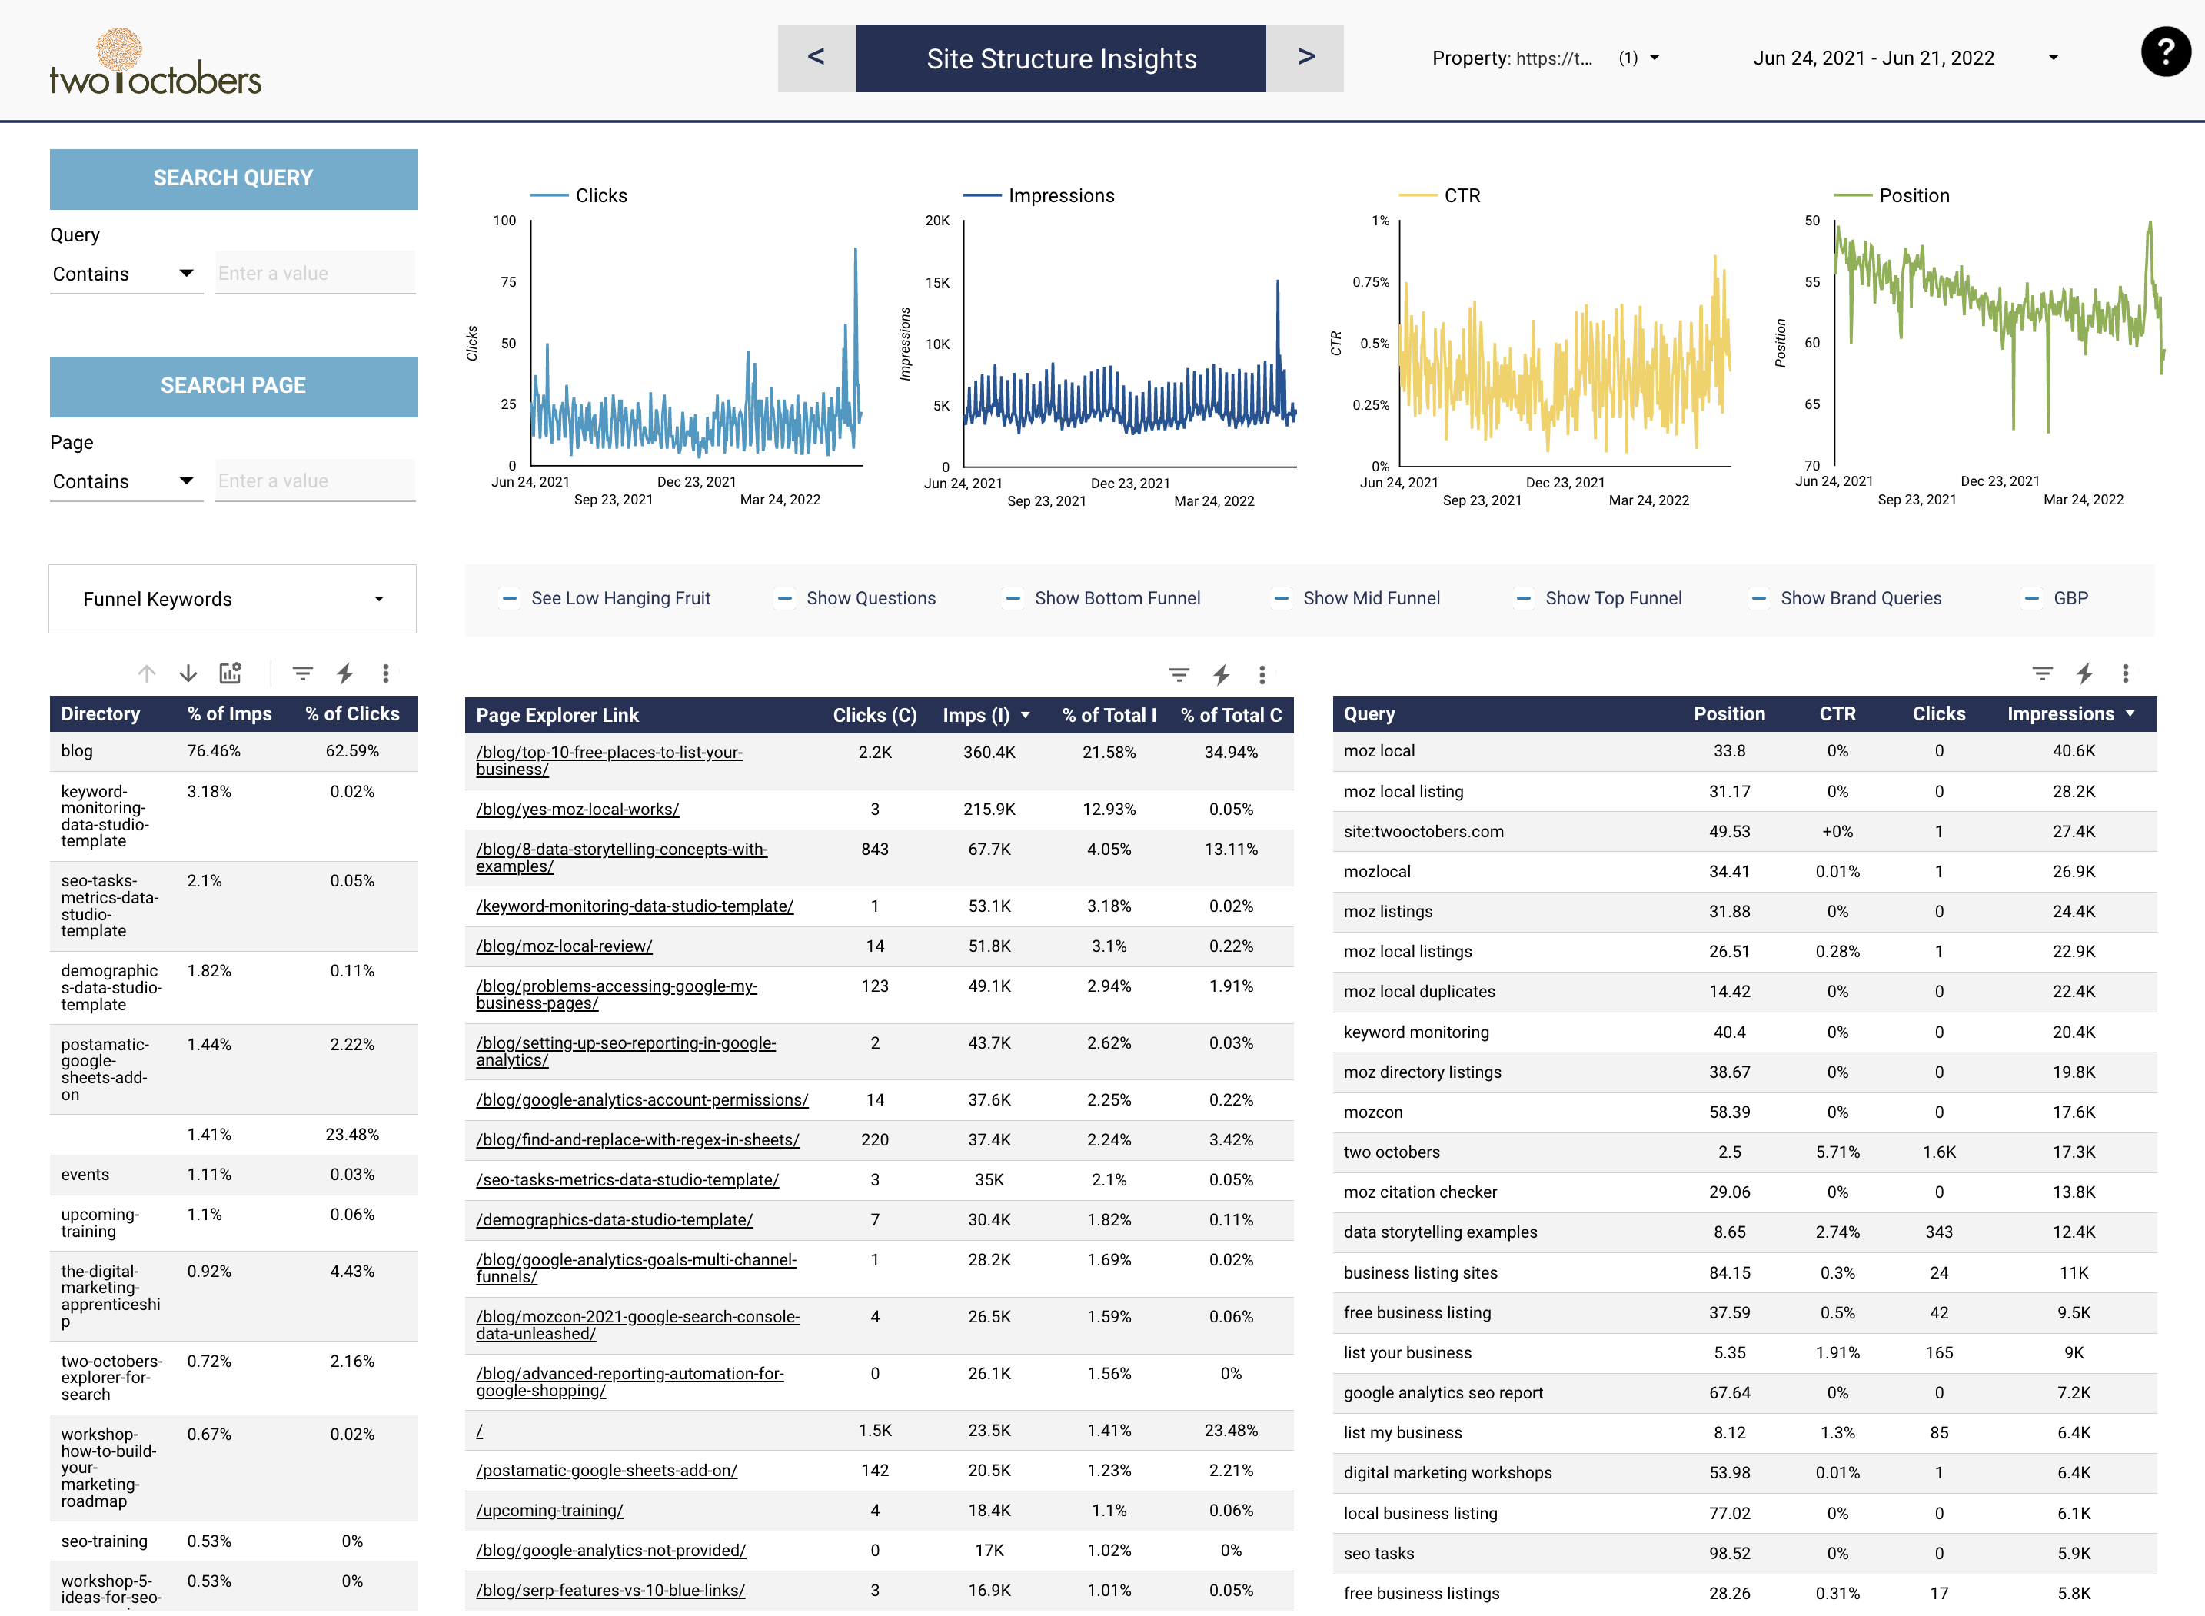Viewport: 2205px width, 1616px height.
Task: Open three-dot menu above Directory table
Action: (387, 673)
